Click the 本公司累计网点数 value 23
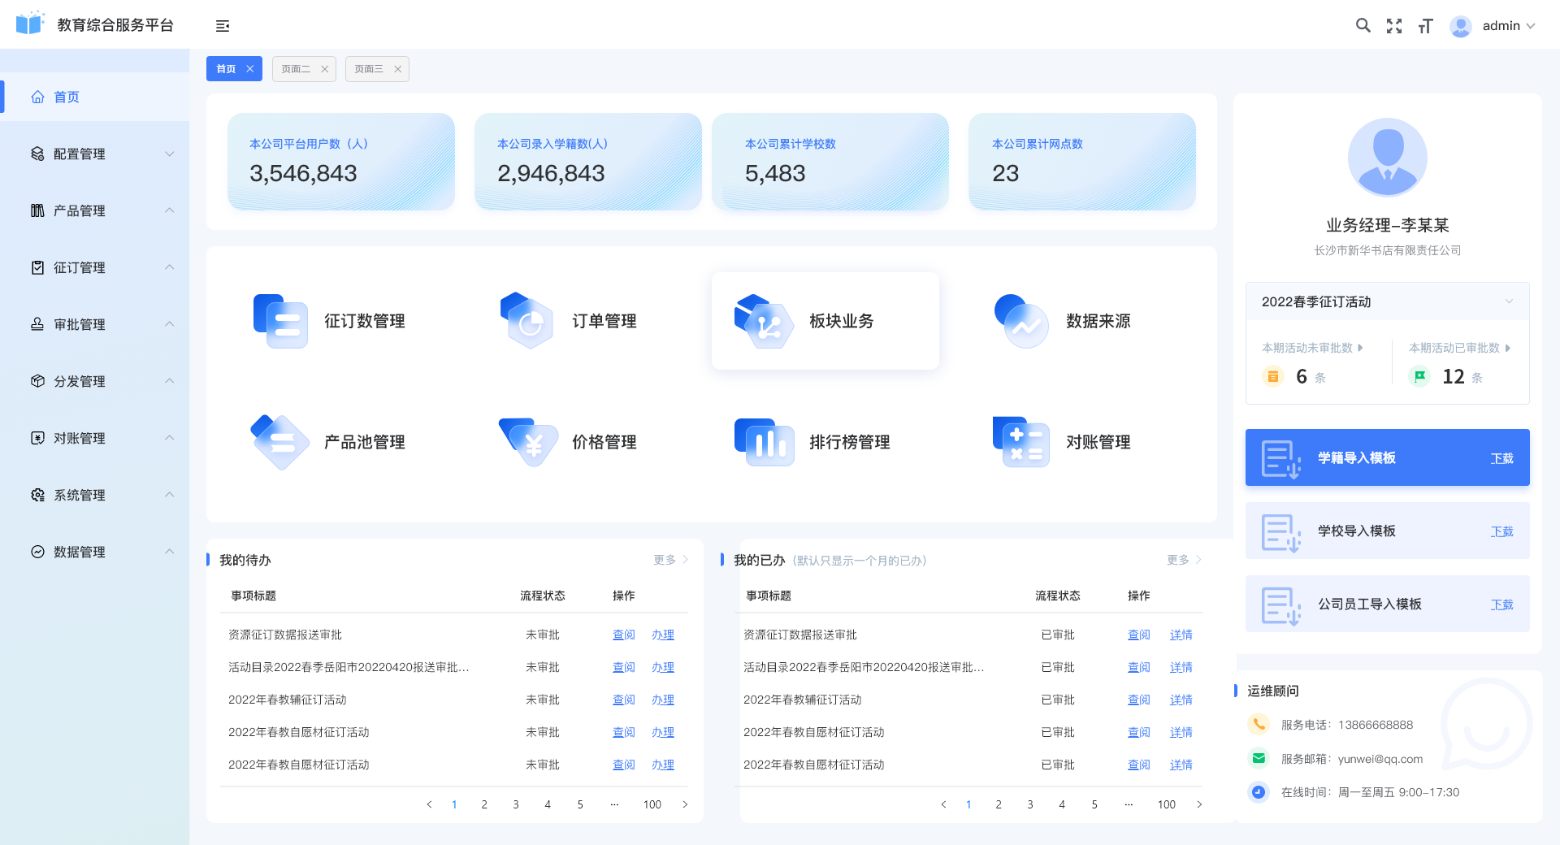 point(1005,173)
